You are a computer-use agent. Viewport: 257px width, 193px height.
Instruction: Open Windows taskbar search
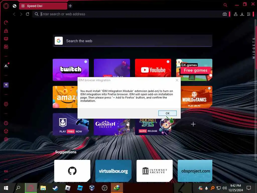pos(18,188)
